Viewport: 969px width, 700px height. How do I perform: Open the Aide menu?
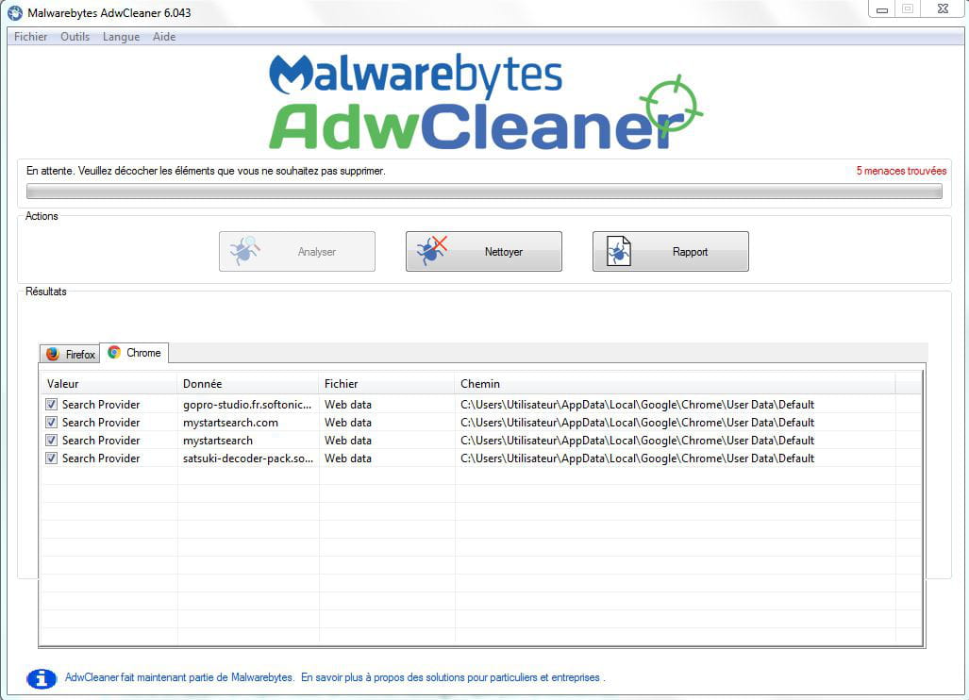(164, 37)
